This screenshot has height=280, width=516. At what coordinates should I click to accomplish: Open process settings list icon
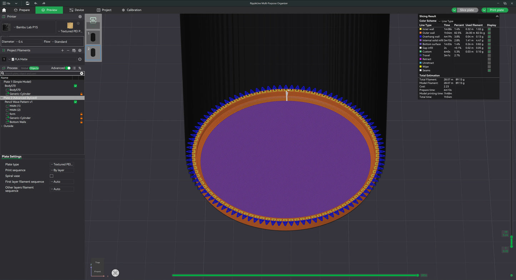tap(74, 68)
